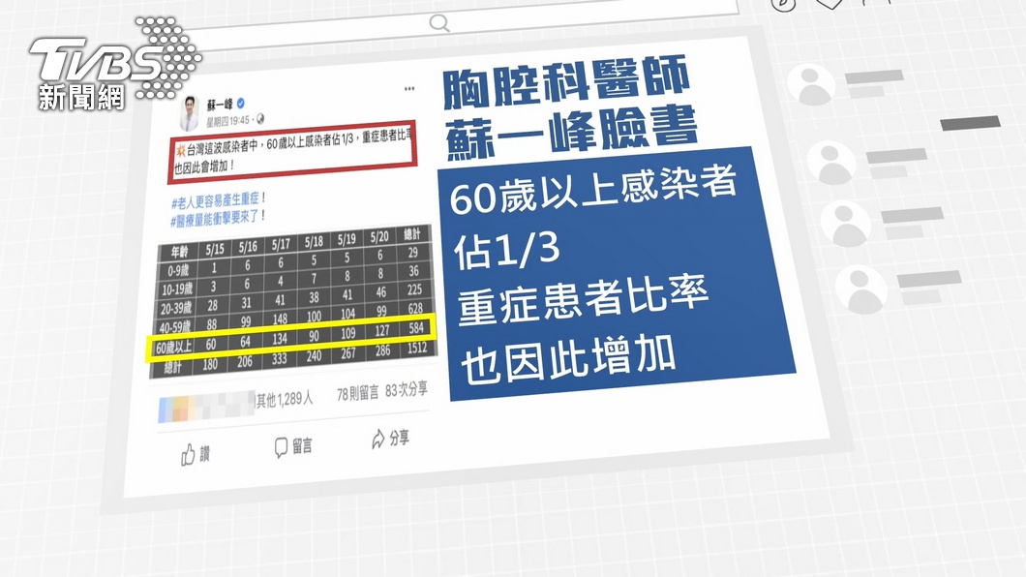
Task: Click the 年齡 column header
Action: pos(179,251)
